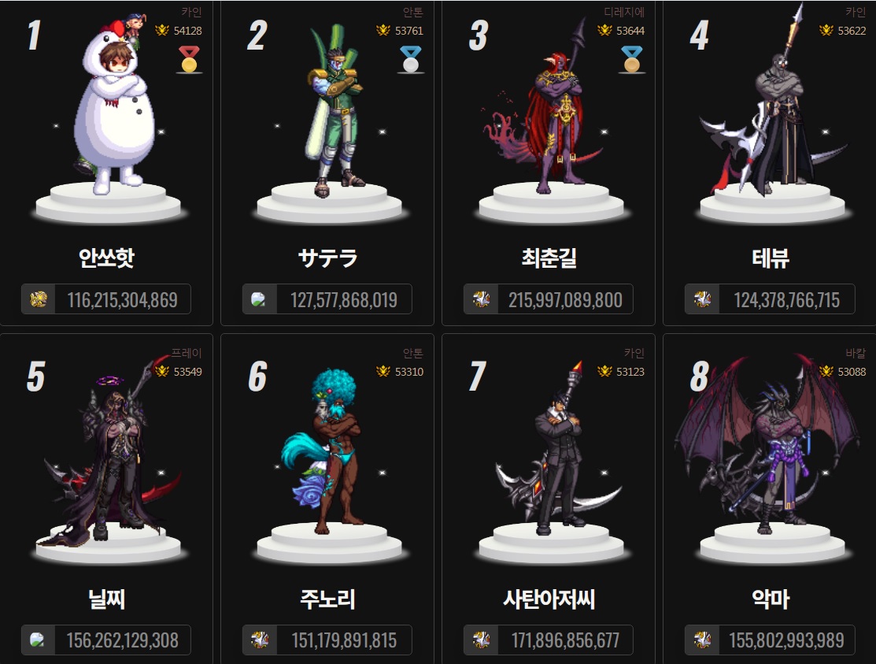
Task: Click the icon beside score 127,577,868,019
Action: click(x=259, y=299)
